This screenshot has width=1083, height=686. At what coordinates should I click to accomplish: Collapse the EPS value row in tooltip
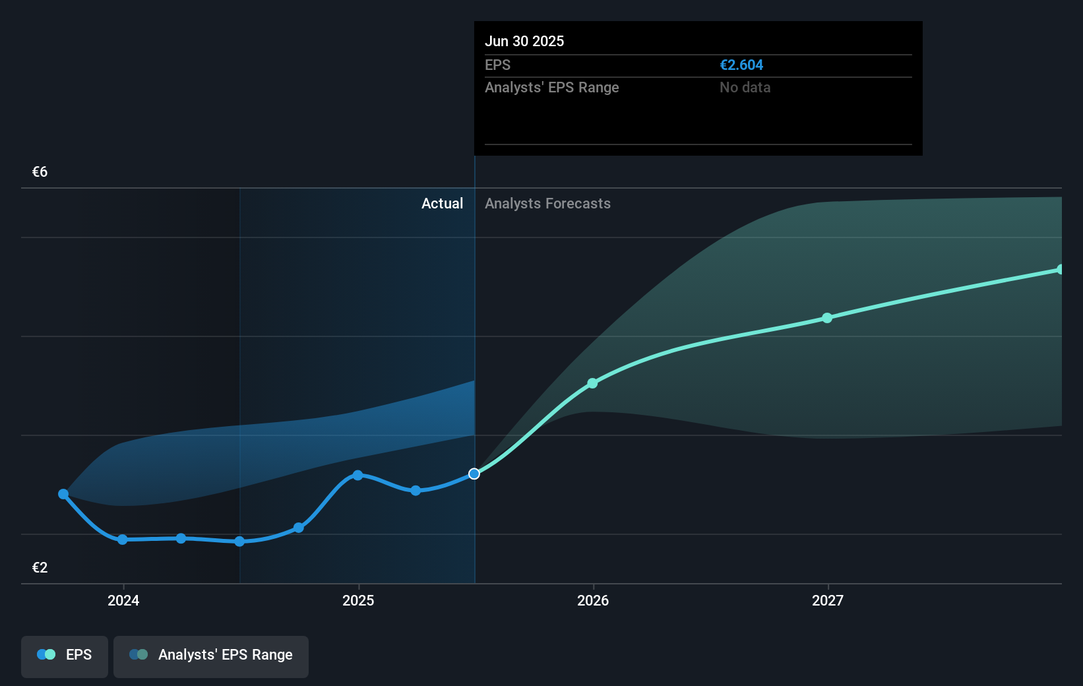(499, 65)
